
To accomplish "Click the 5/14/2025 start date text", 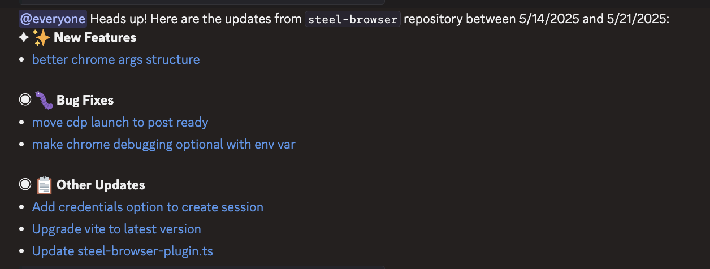I will 548,19.
